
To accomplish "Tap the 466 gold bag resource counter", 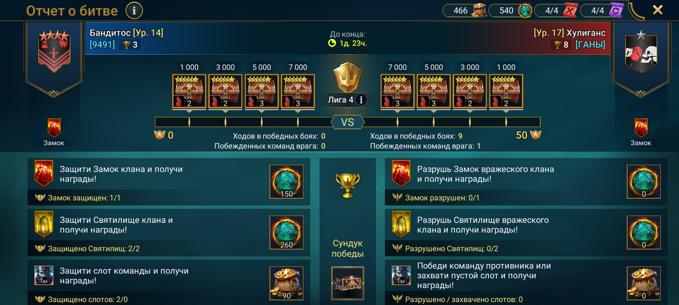I will pos(465,10).
